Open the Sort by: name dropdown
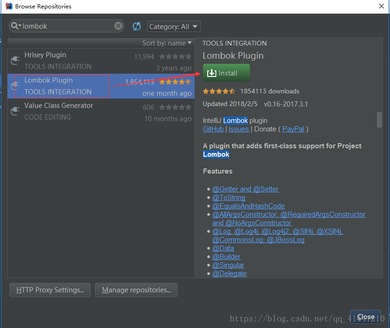Screen dimensions: 390x328 coord(167,43)
